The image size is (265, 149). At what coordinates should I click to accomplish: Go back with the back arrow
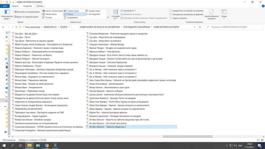3,27
